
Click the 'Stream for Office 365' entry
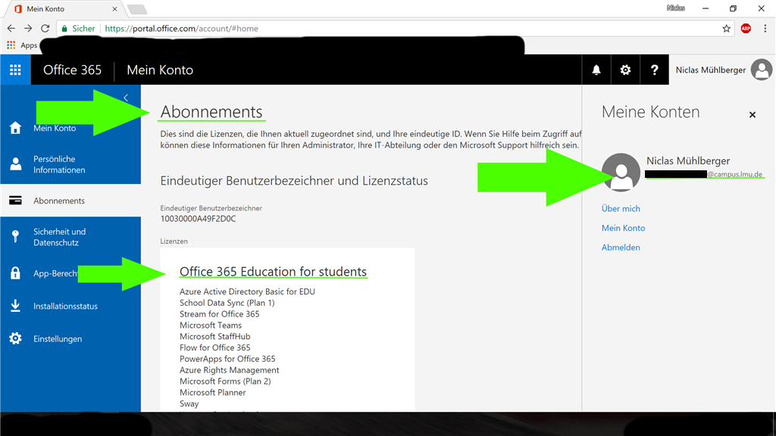coord(219,314)
